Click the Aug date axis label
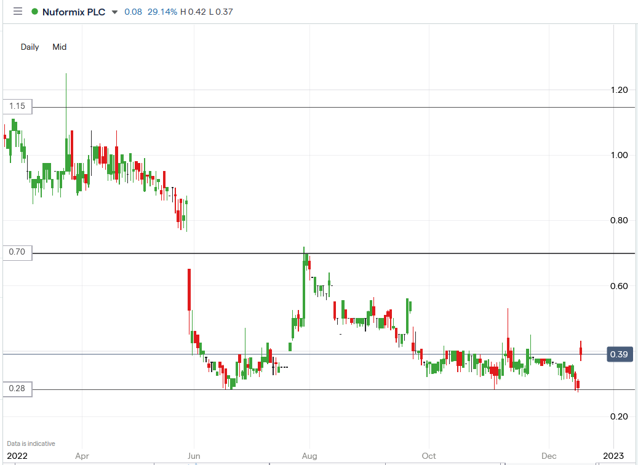Image resolution: width=638 pixels, height=465 pixels. 309,456
